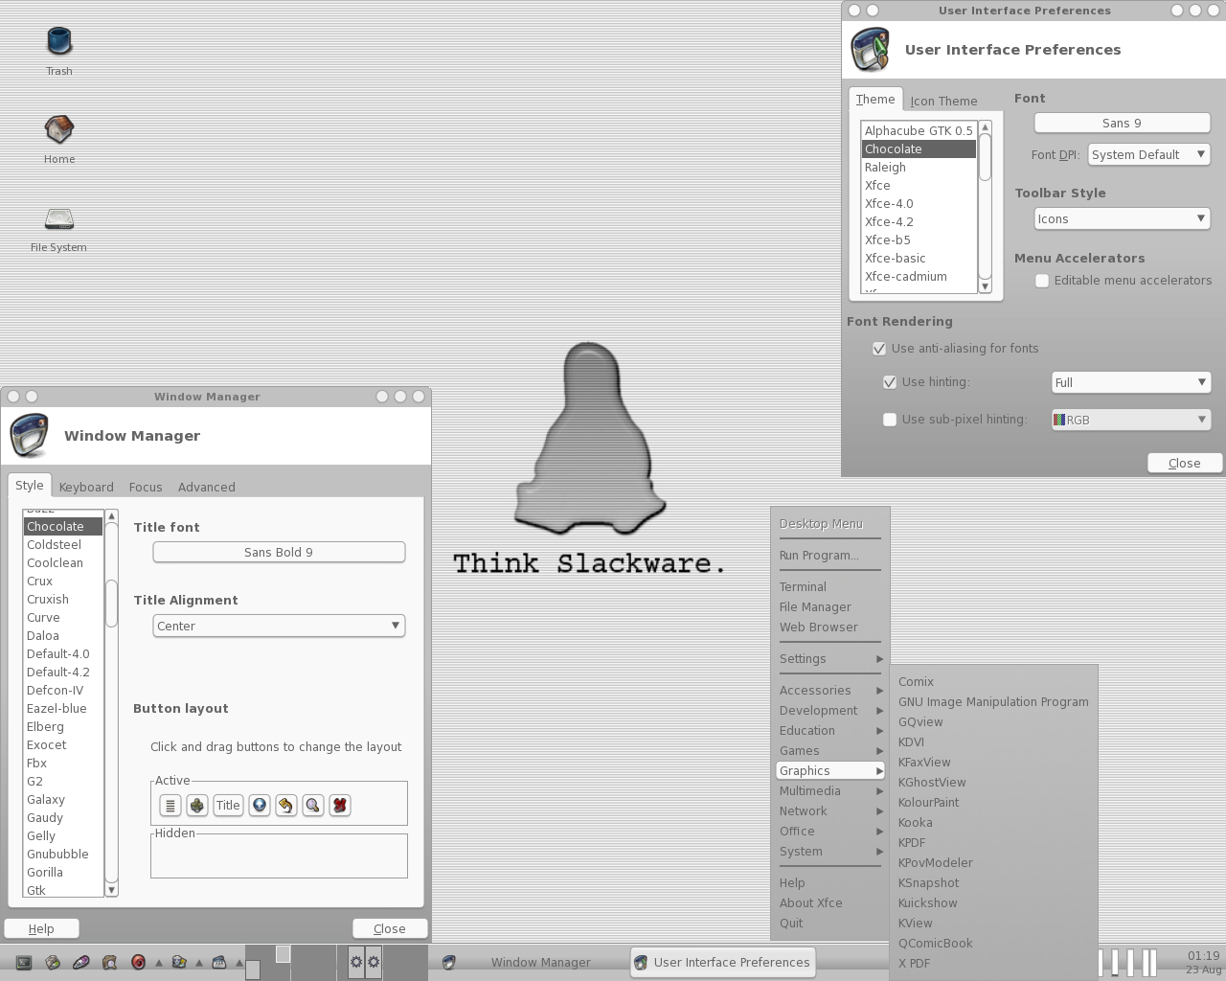Enable Use sub-pixel hinting checkbox
The width and height of the screenshot is (1226, 981).
[890, 420]
